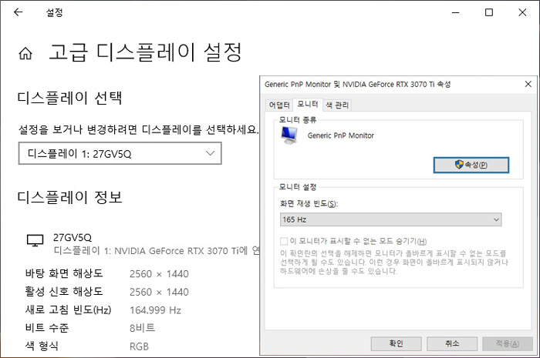Open the 색 관리 tab
This screenshot has width=540, height=358.
coord(337,105)
